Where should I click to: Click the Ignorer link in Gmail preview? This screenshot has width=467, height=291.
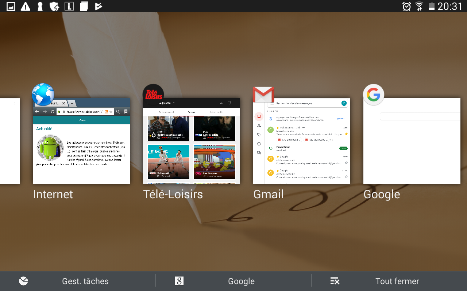[x=340, y=119]
